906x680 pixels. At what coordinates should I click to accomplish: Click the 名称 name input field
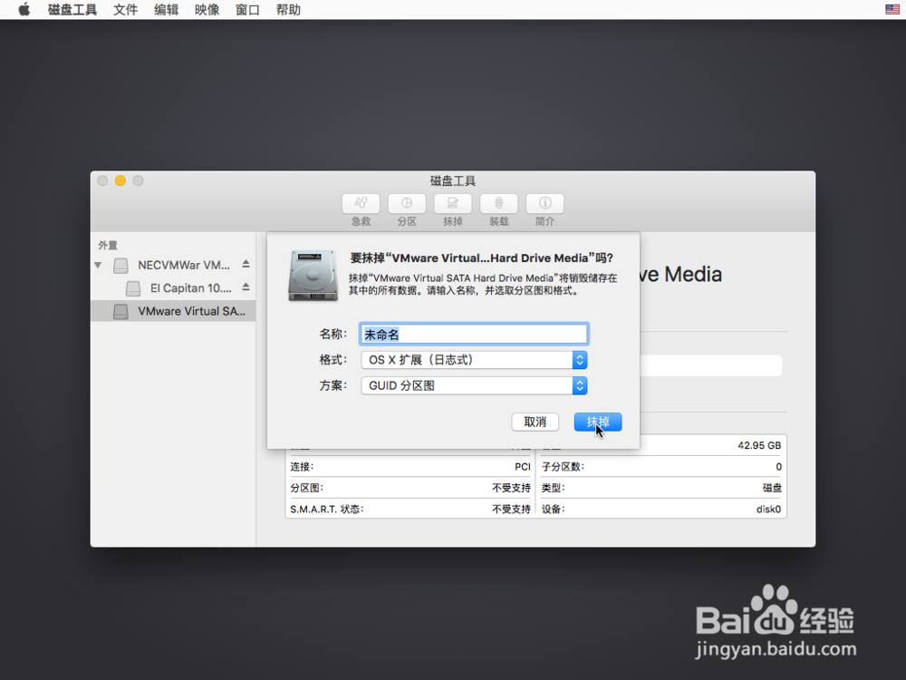[x=475, y=335]
